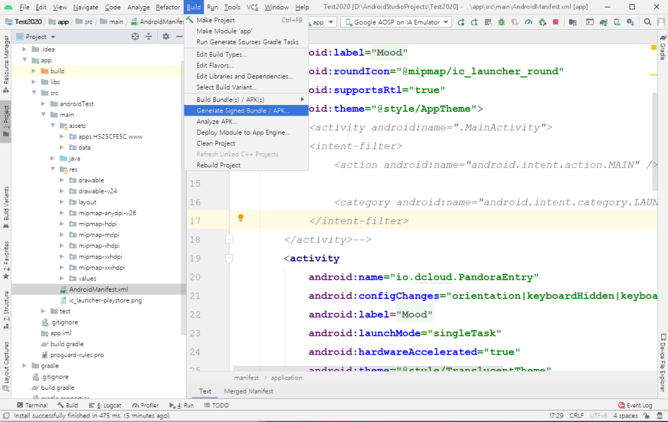Toggle the Build Variants side panel
Screen dimensions: 668x422
click(6, 203)
